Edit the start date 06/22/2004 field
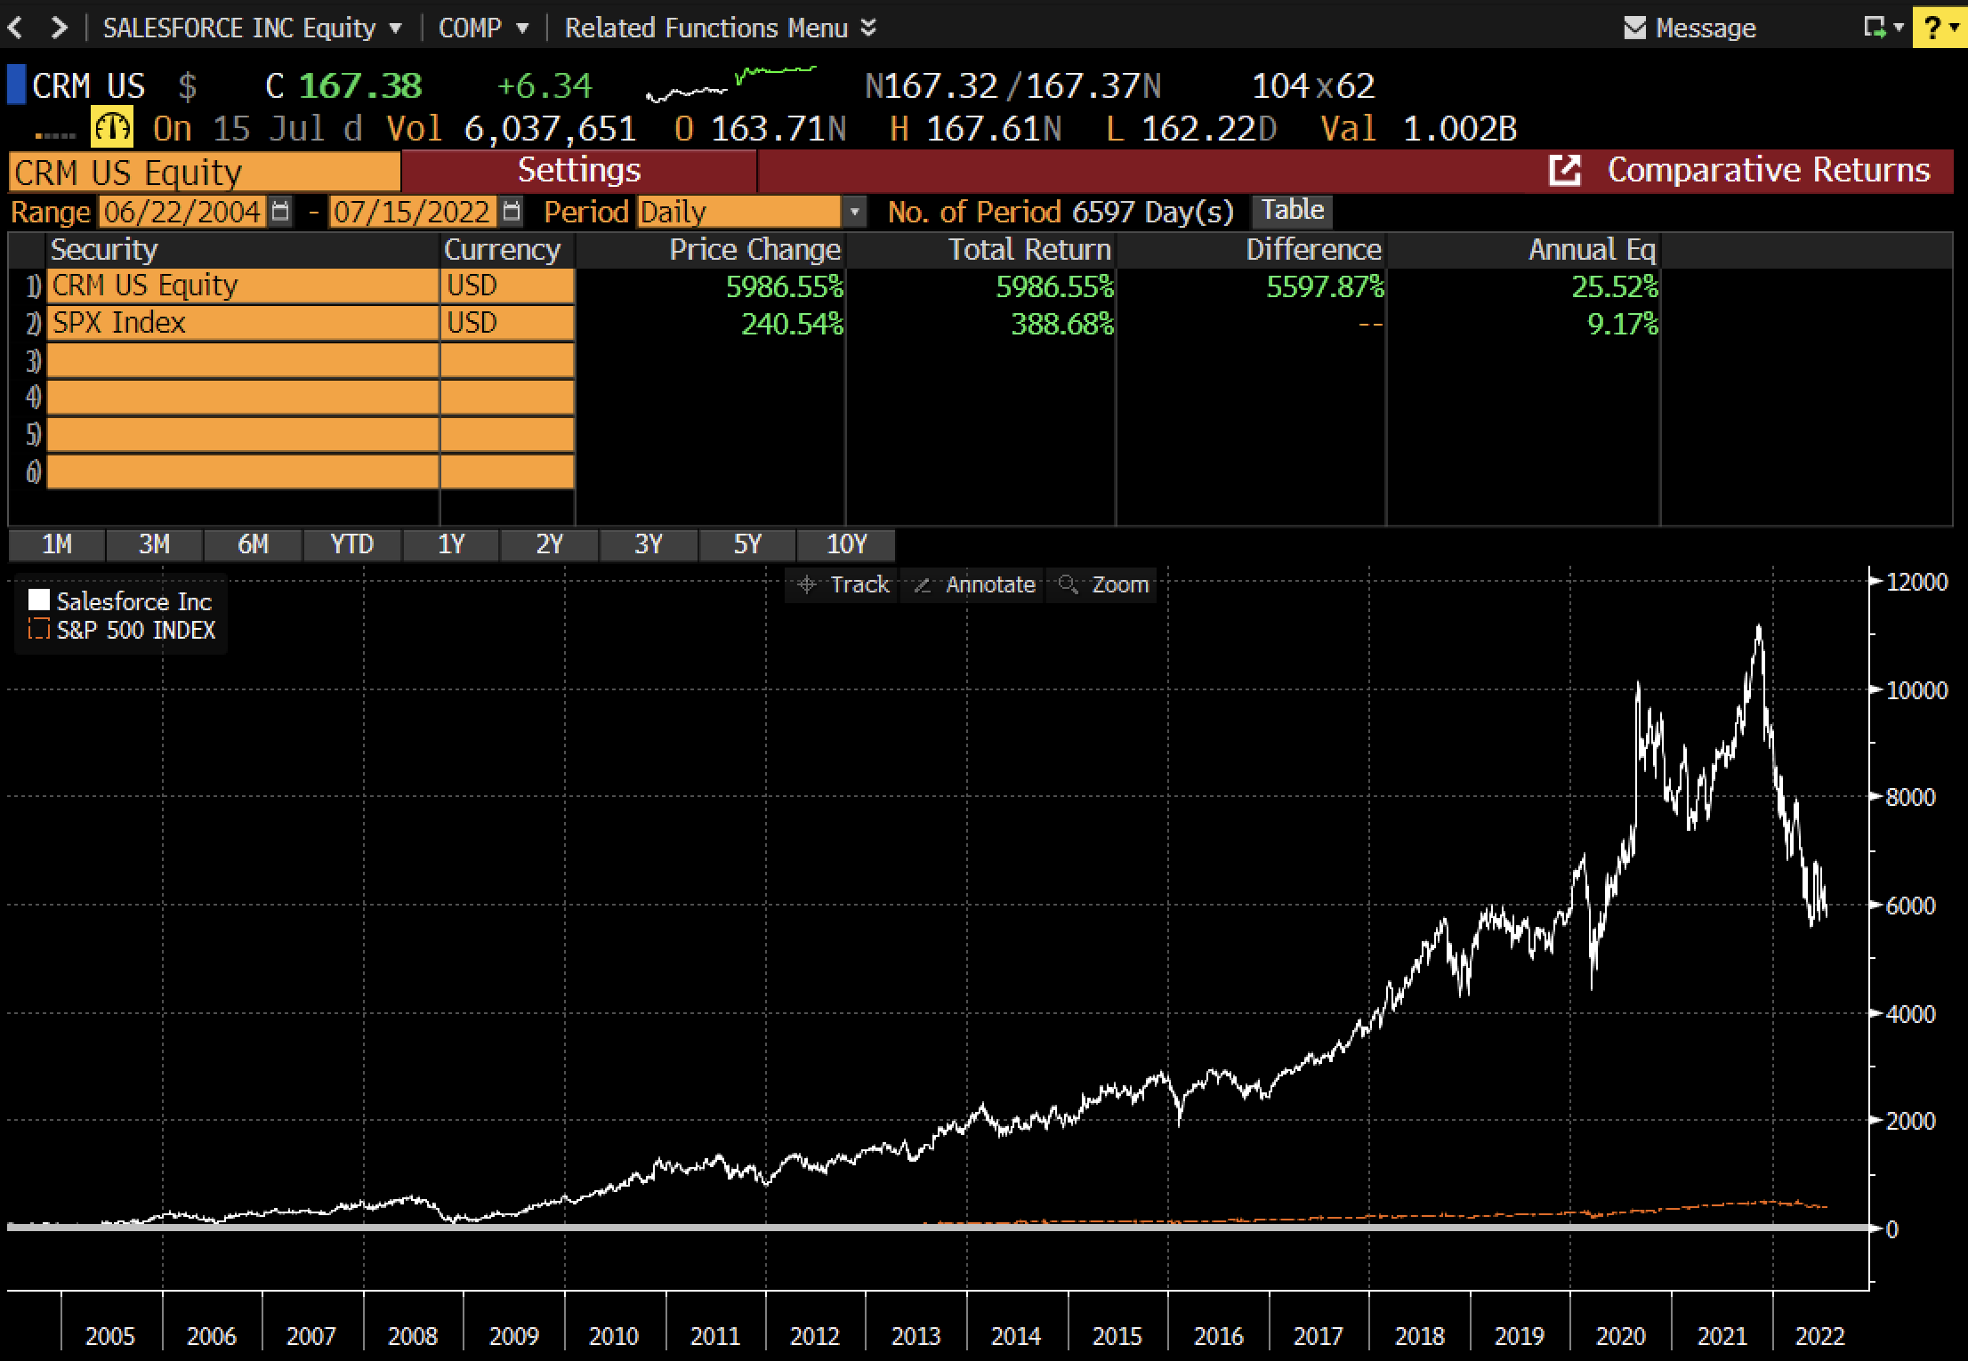This screenshot has height=1361, width=1968. point(181,212)
